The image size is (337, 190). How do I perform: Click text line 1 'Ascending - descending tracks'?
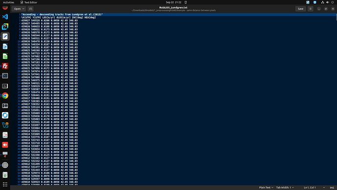point(62,14)
